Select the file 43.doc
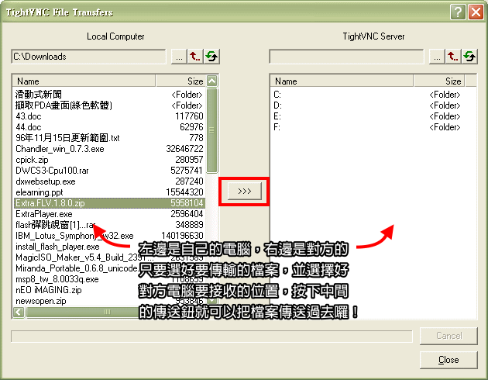The width and height of the screenshot is (488, 380). point(109,116)
